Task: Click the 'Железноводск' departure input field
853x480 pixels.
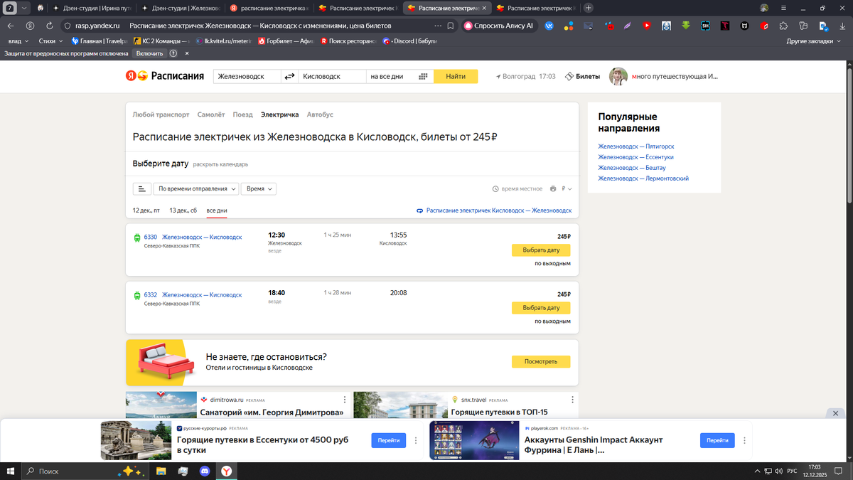Action: [x=247, y=76]
